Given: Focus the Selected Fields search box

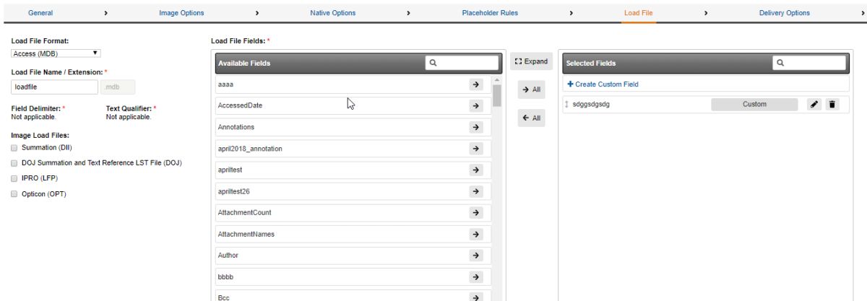Looking at the screenshot, I should point(808,63).
